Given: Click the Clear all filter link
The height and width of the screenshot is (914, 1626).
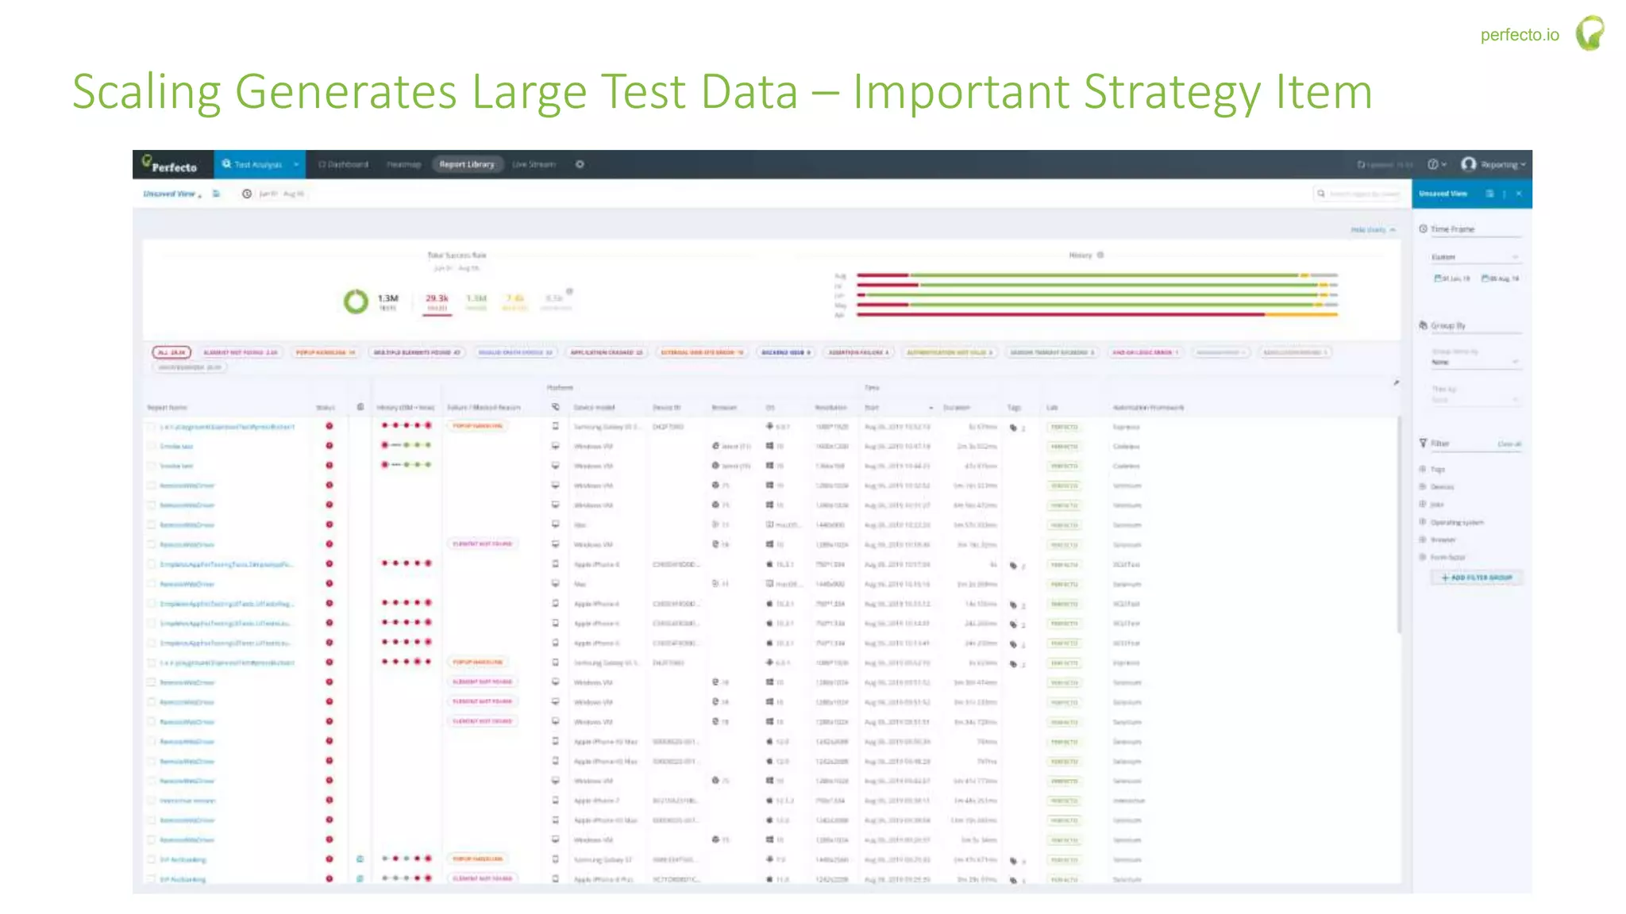Looking at the screenshot, I should pyautogui.click(x=1509, y=444).
